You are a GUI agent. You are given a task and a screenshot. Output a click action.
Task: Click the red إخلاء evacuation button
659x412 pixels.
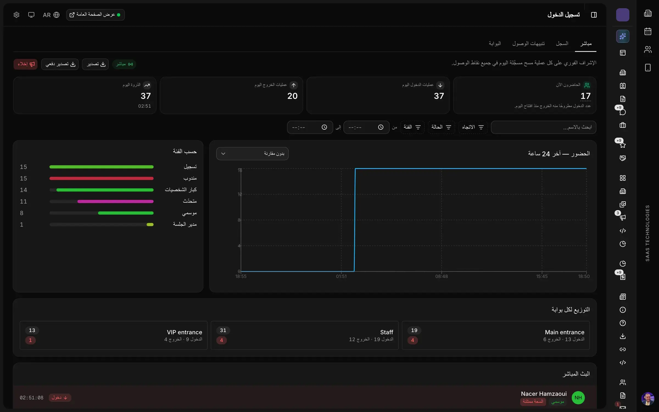click(x=26, y=64)
